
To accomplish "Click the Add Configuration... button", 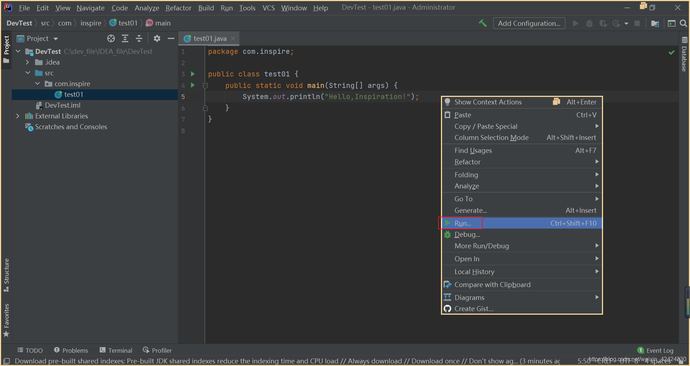I will (x=529, y=23).
